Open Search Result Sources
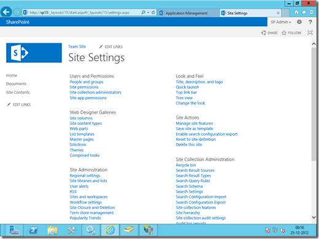This screenshot has height=239, width=319. [x=195, y=171]
